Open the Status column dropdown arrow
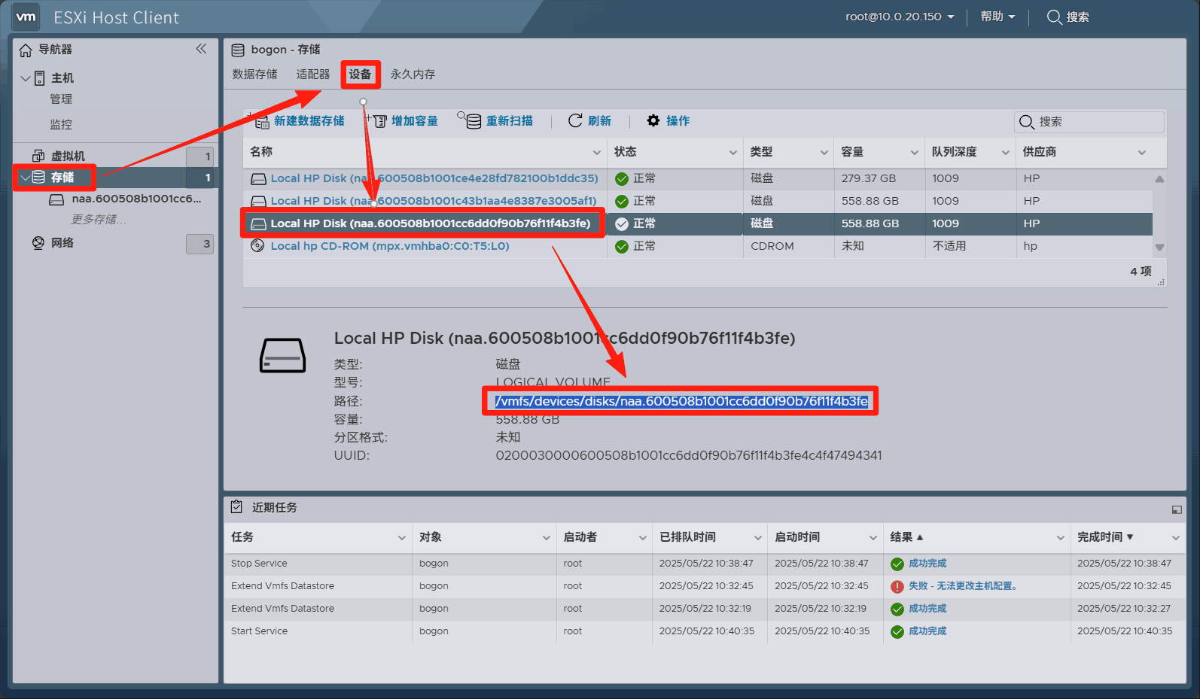This screenshot has width=1200, height=699. tap(733, 153)
